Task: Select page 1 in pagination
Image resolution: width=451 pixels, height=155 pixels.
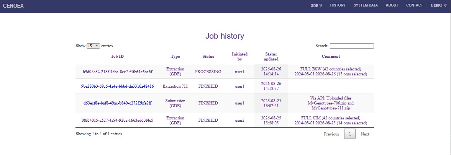Action: 350,134
